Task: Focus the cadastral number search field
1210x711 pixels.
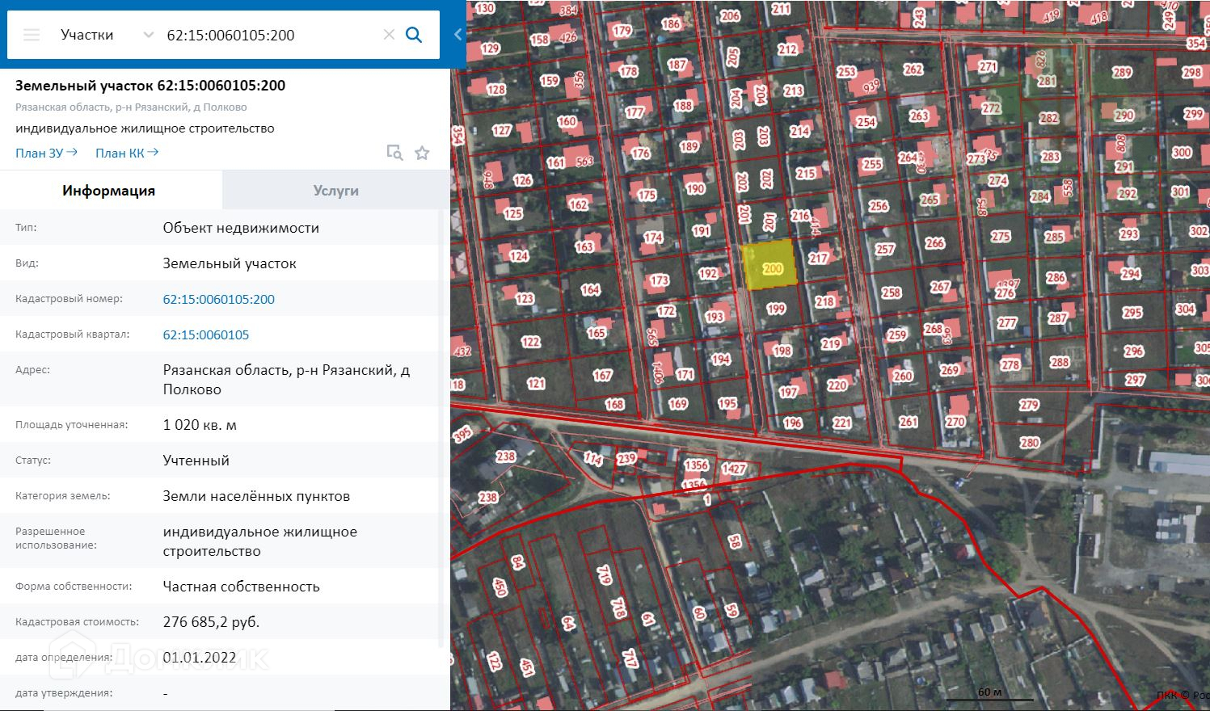Action: [270, 35]
